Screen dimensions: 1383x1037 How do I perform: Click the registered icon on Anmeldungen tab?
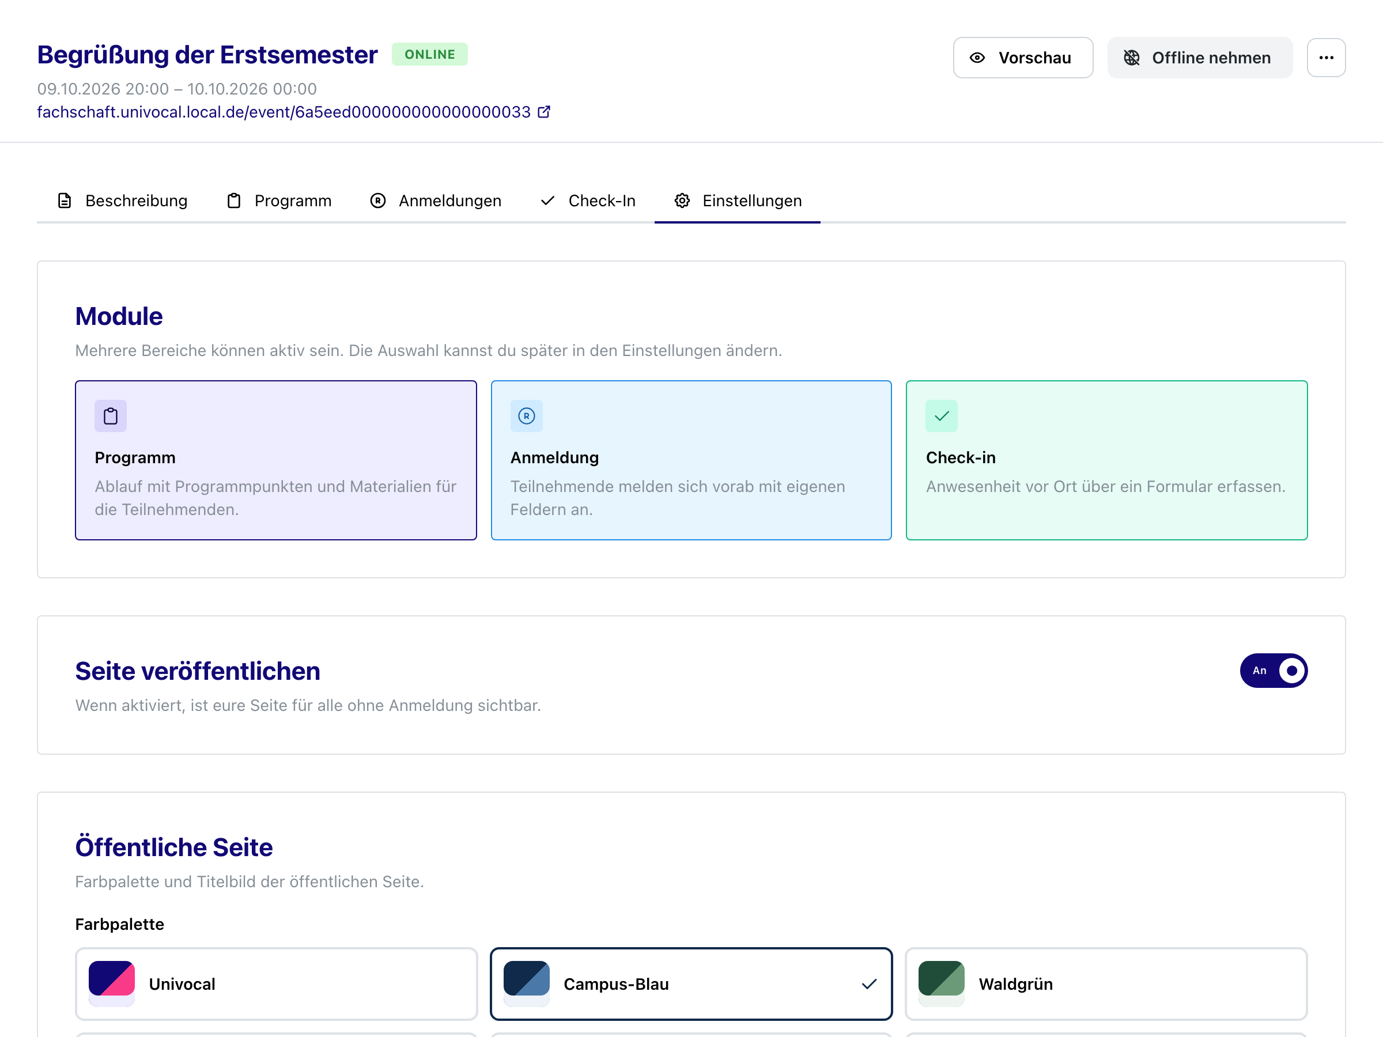[377, 200]
